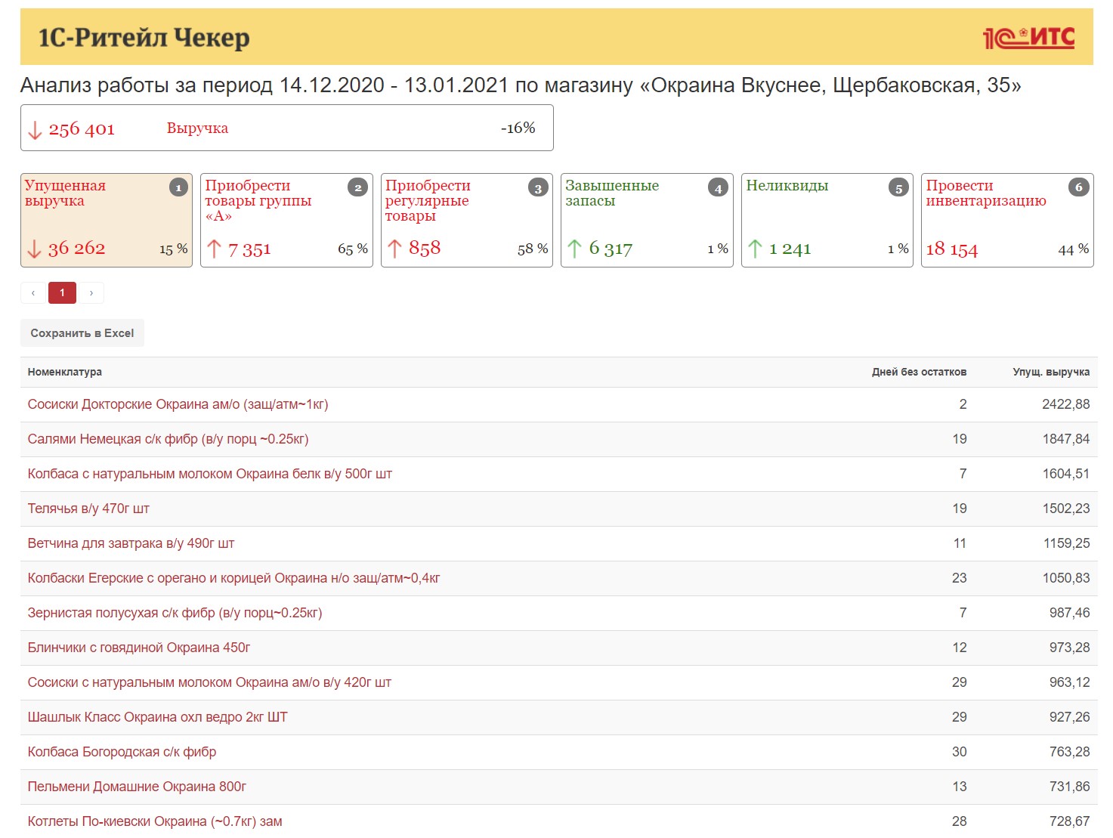
Task: Click the number 5 badge on Неликвиды
Action: pos(898,187)
